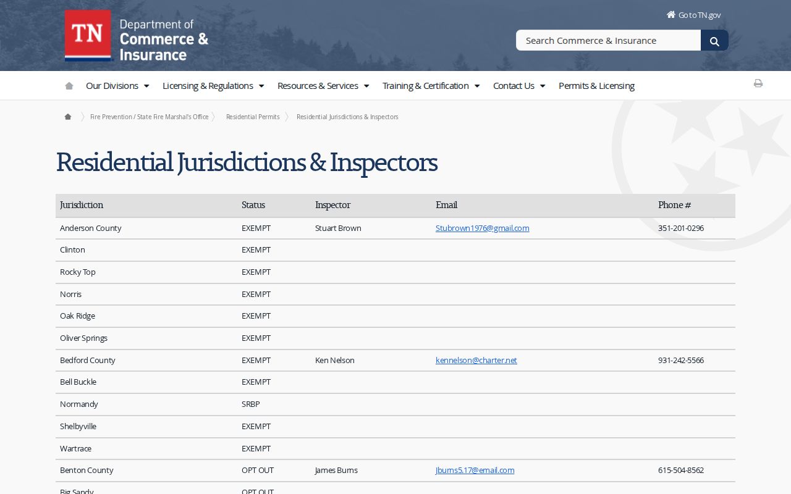Click the print page icon

(x=758, y=83)
